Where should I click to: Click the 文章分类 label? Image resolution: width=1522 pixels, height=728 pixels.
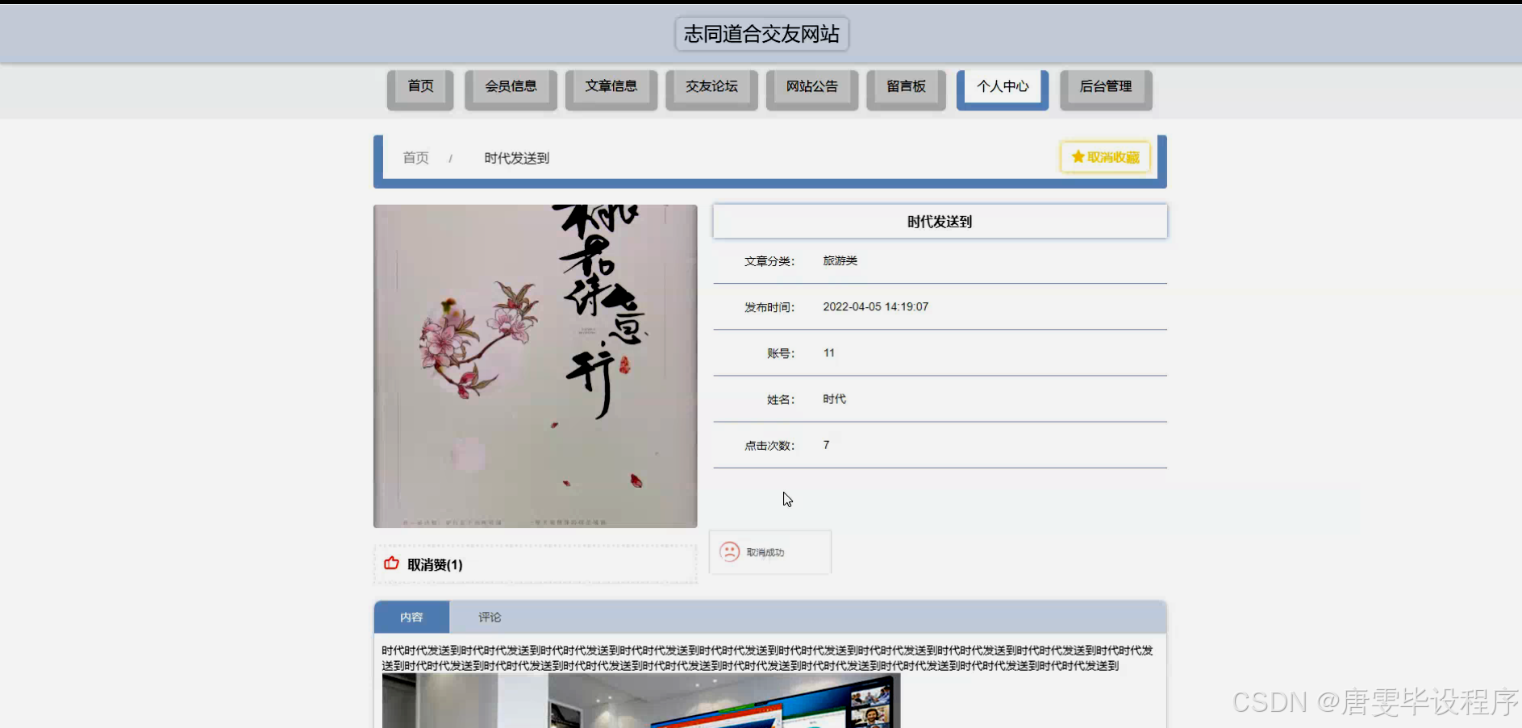[769, 261]
